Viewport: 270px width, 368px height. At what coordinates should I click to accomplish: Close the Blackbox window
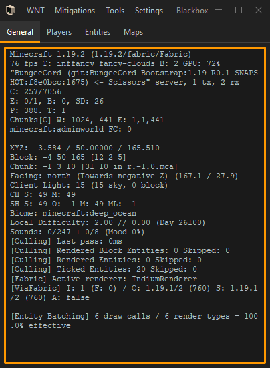point(259,10)
